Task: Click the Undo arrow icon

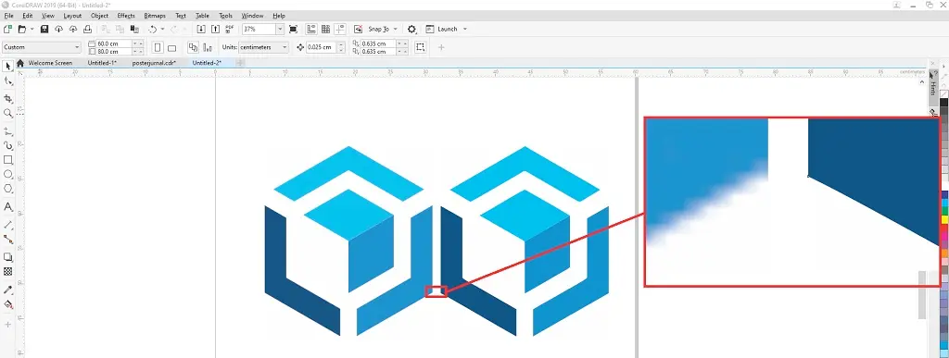Action: (153, 29)
